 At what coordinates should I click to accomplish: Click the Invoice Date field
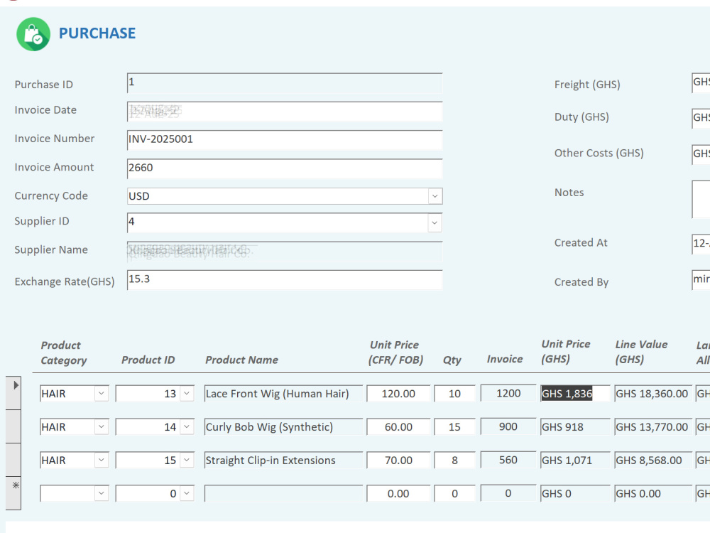pyautogui.click(x=285, y=112)
